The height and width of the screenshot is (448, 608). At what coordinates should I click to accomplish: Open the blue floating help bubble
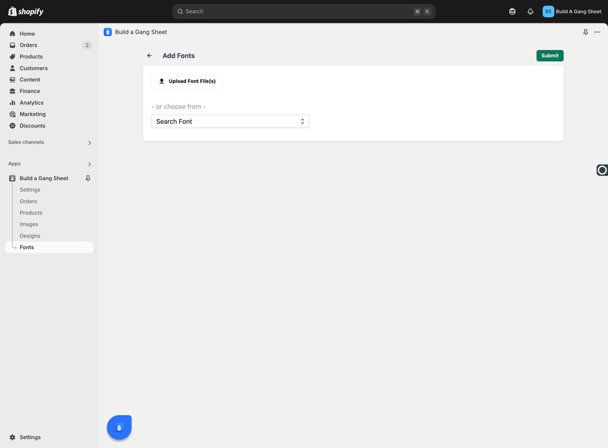tap(119, 427)
